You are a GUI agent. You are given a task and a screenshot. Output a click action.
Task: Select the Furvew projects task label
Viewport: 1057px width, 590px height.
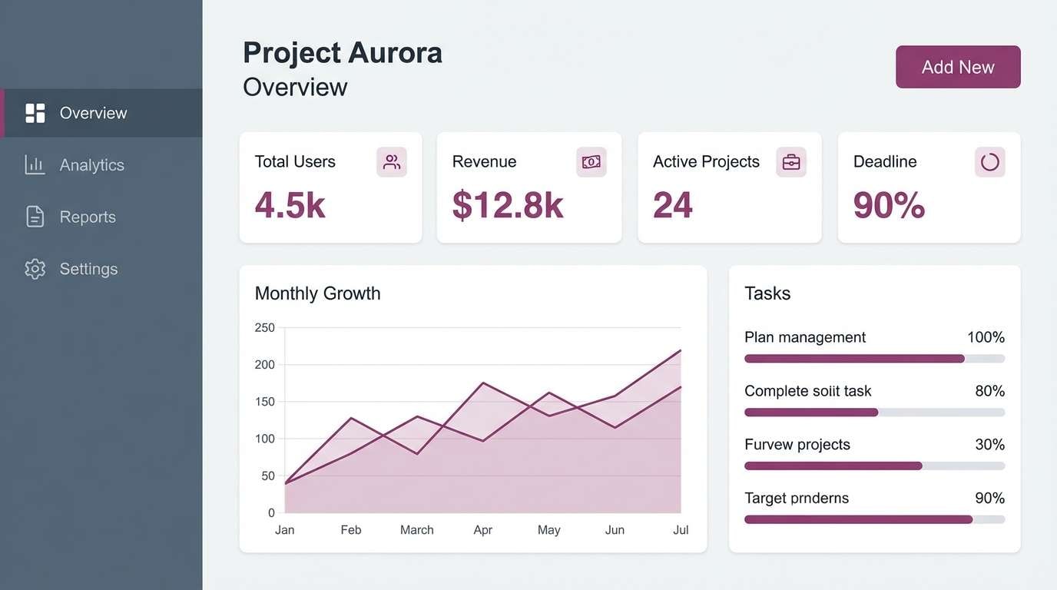pos(797,444)
